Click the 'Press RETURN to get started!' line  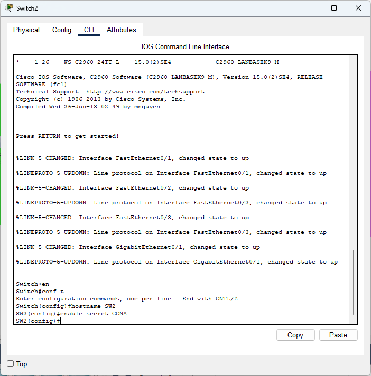(68, 136)
